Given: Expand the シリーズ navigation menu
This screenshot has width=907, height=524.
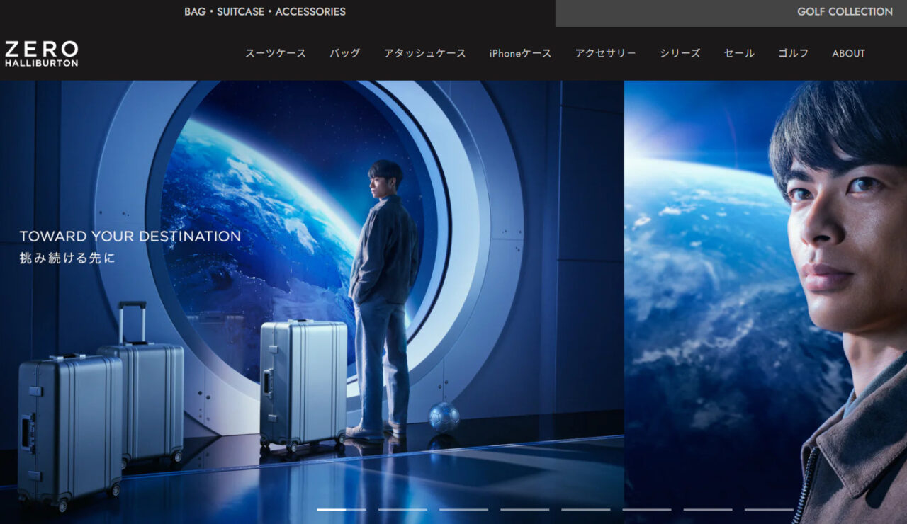Looking at the screenshot, I should coord(680,53).
